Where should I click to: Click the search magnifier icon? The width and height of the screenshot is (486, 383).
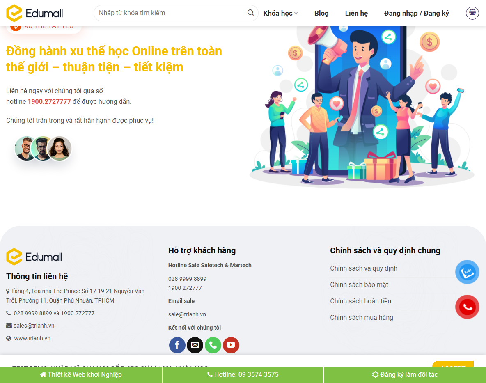pos(250,13)
